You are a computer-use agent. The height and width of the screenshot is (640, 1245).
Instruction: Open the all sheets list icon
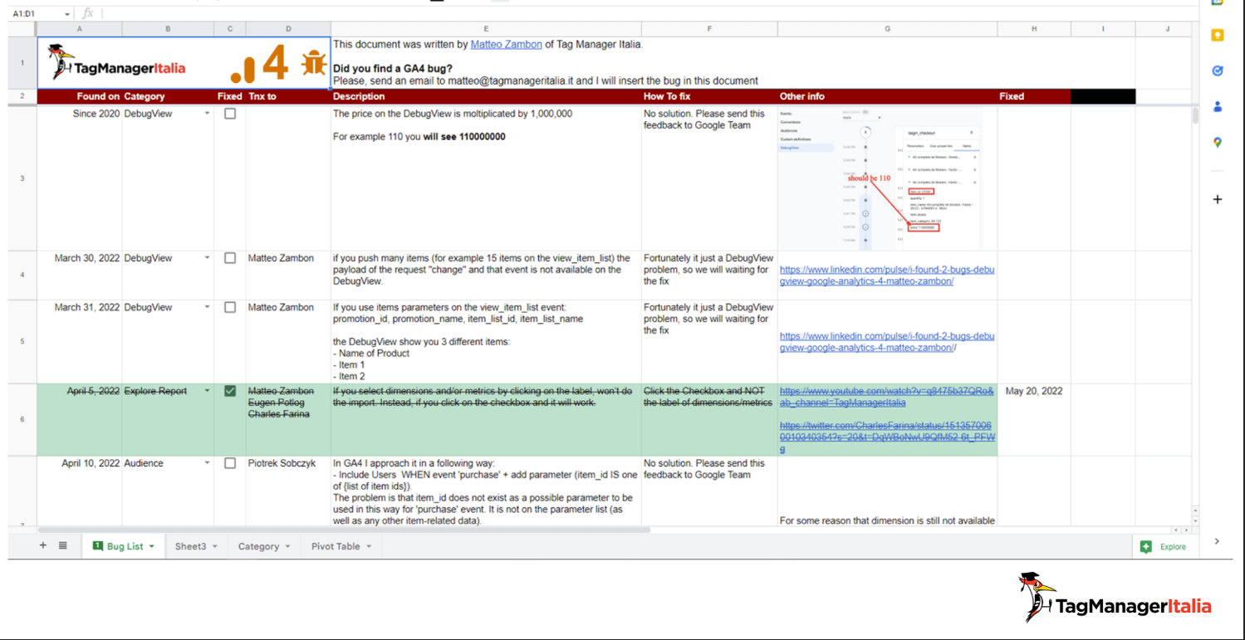click(63, 545)
